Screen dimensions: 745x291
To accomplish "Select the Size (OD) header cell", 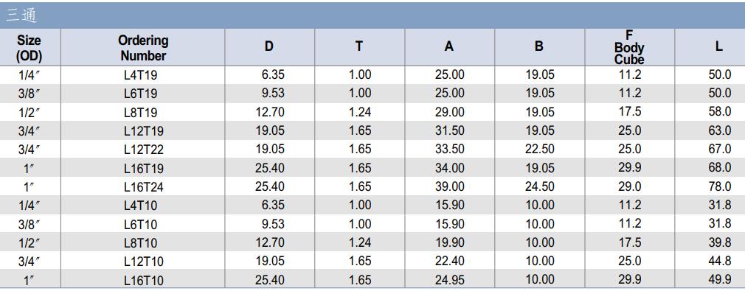I will 30,47.
